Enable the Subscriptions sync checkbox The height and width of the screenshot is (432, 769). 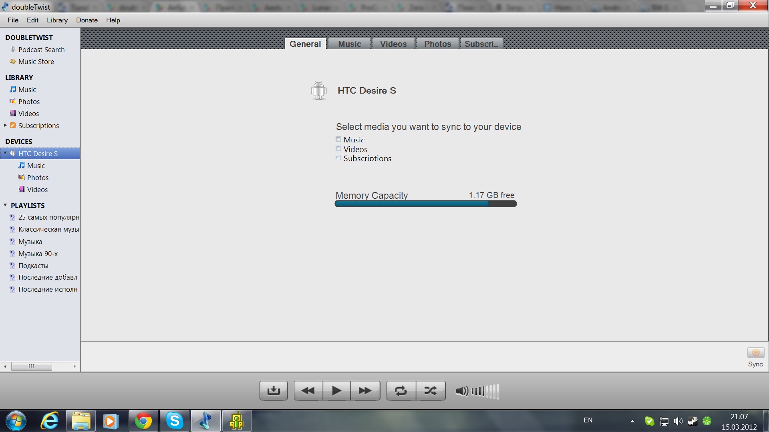(338, 158)
